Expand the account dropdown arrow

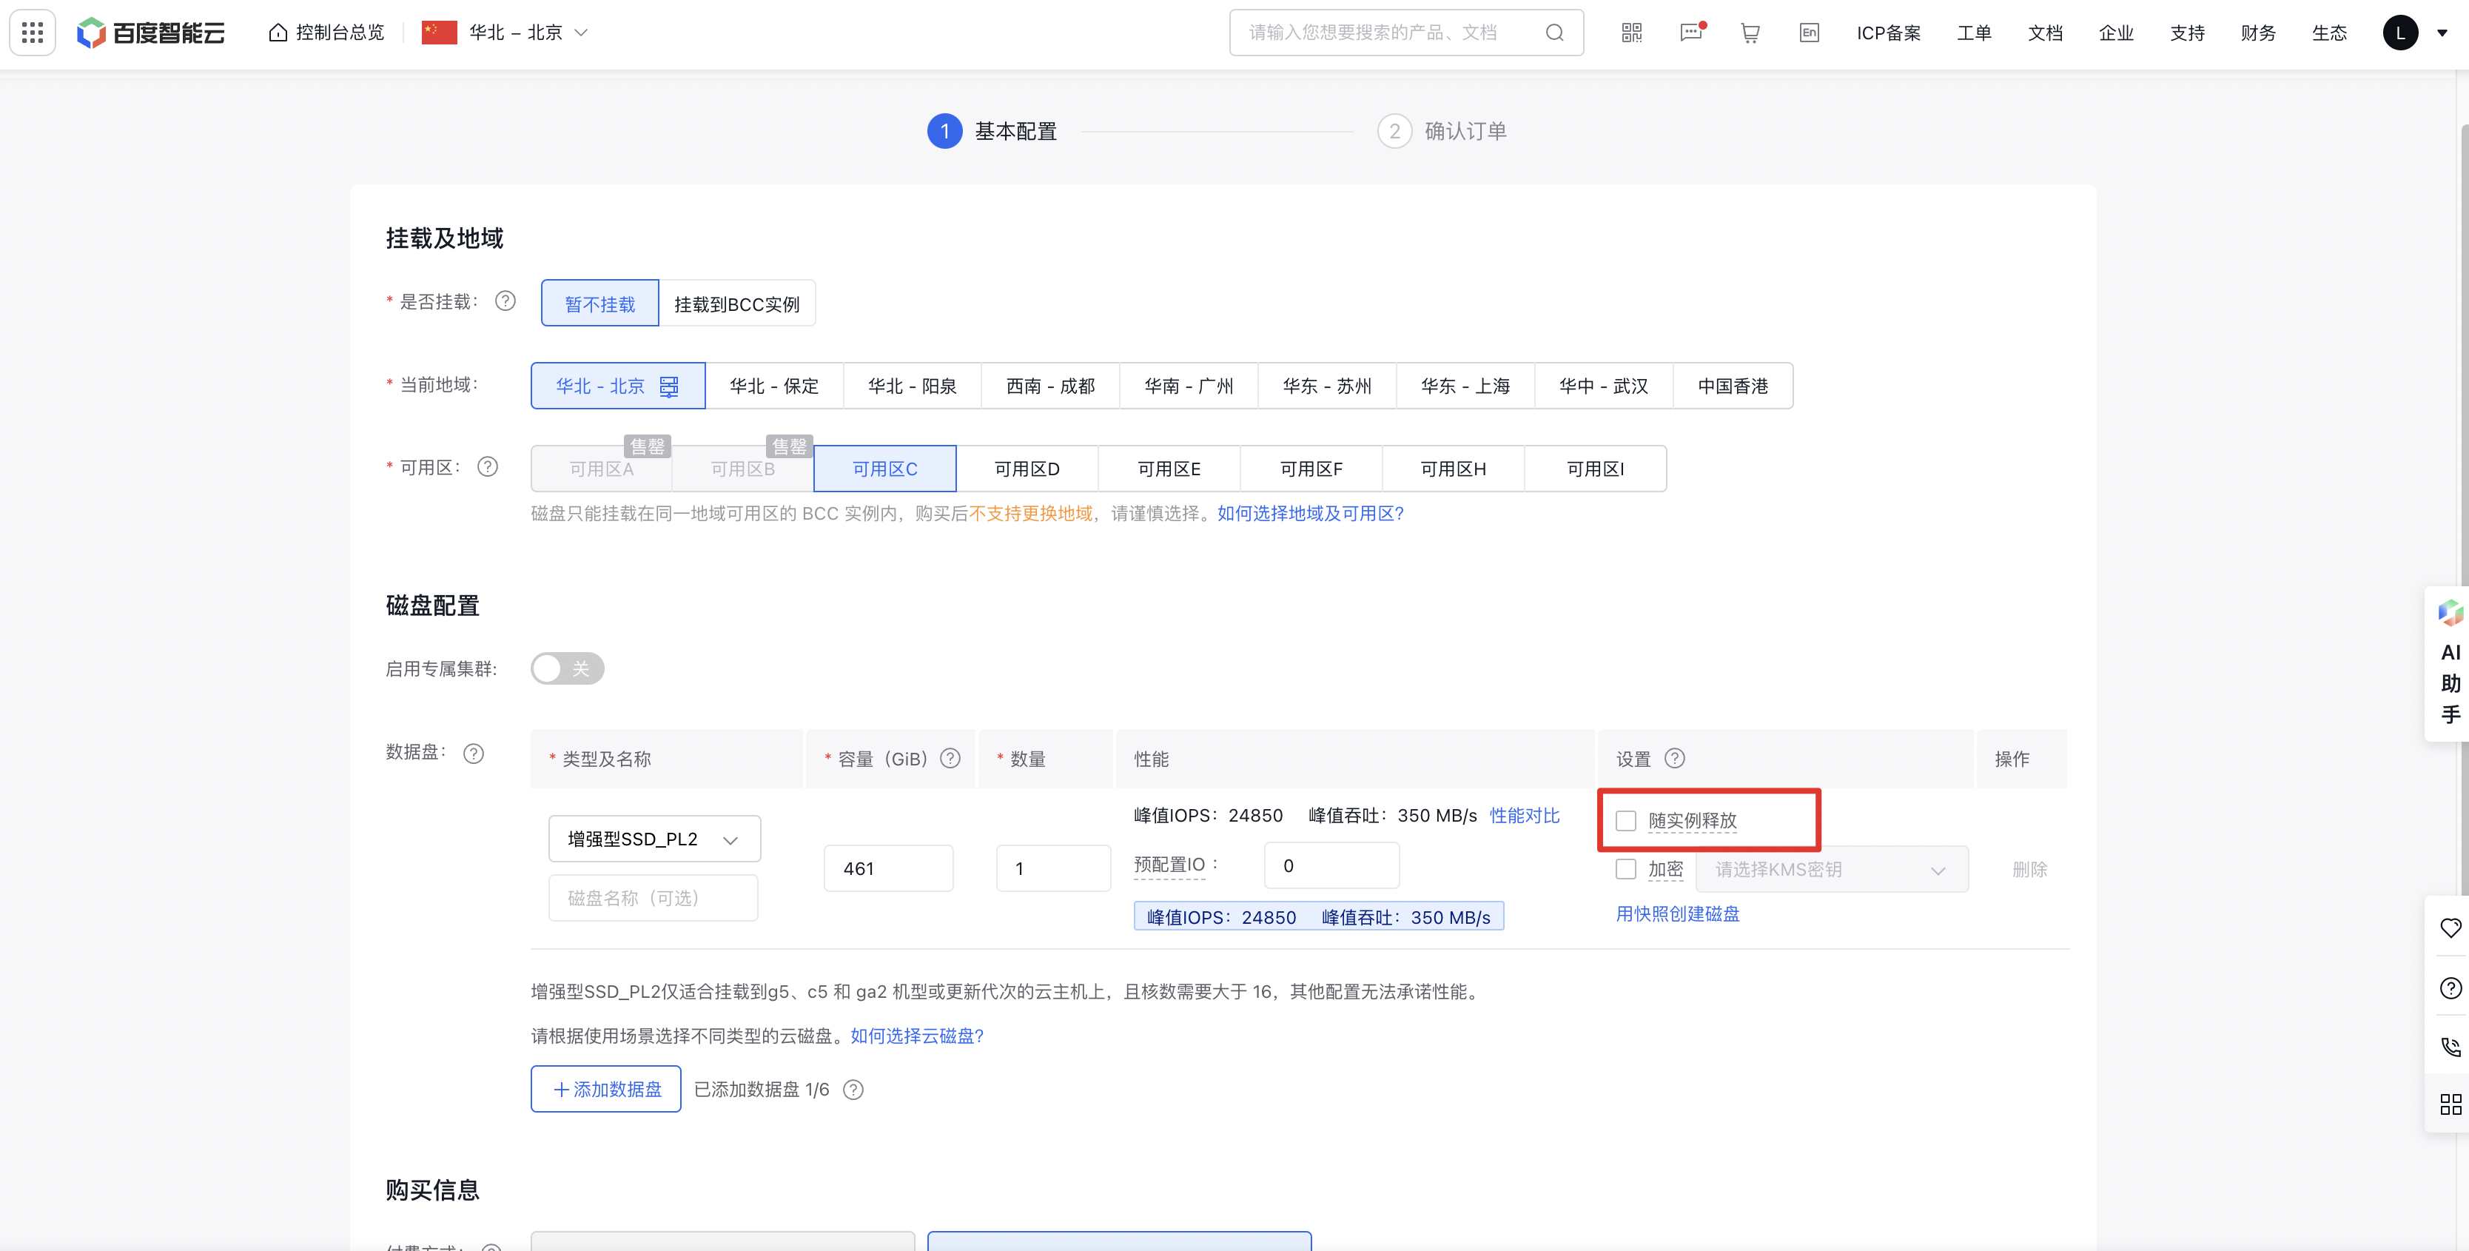(x=2442, y=33)
